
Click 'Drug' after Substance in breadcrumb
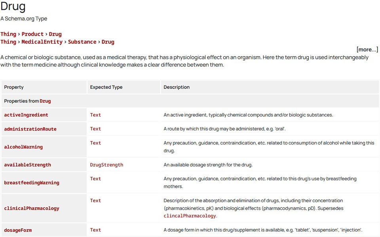[108, 42]
